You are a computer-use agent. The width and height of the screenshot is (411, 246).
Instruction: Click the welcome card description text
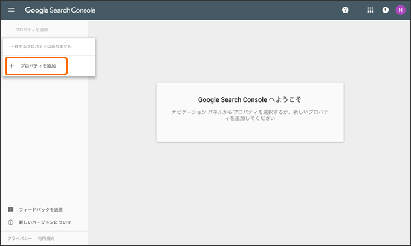pos(250,115)
